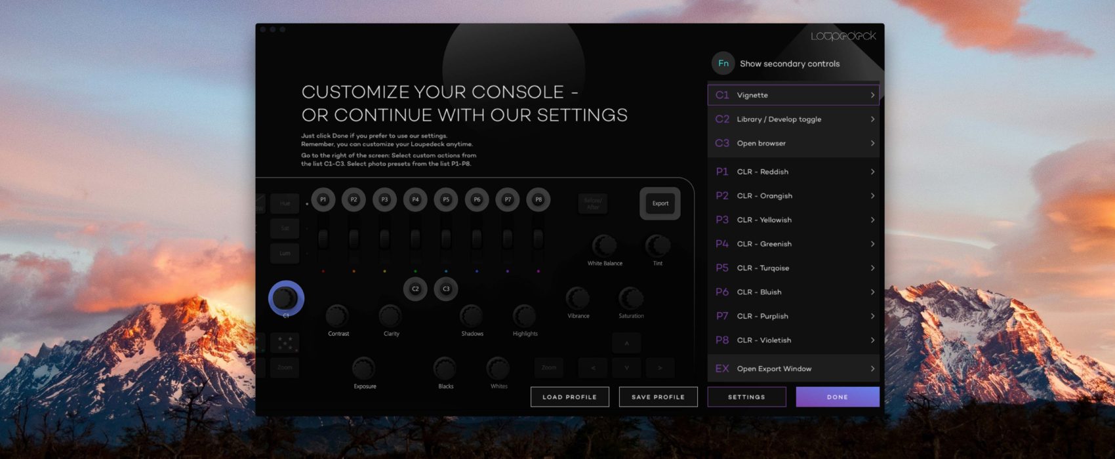The image size is (1115, 459).
Task: Select the Vibrance knob
Action: tap(578, 298)
